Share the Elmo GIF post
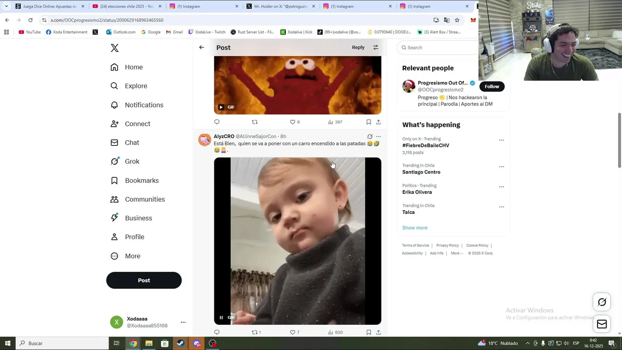622x350 pixels. click(x=379, y=122)
